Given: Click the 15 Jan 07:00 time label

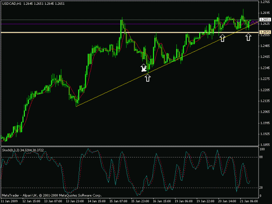Looking at the screenshot, I should 118,201.
